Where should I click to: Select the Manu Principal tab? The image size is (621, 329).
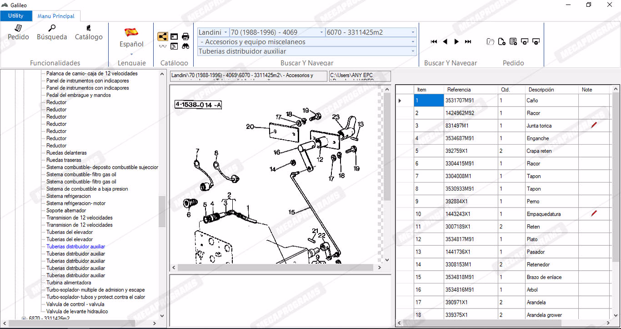[56, 16]
